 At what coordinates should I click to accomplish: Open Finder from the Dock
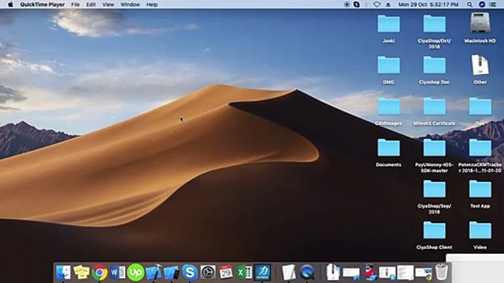(x=63, y=272)
